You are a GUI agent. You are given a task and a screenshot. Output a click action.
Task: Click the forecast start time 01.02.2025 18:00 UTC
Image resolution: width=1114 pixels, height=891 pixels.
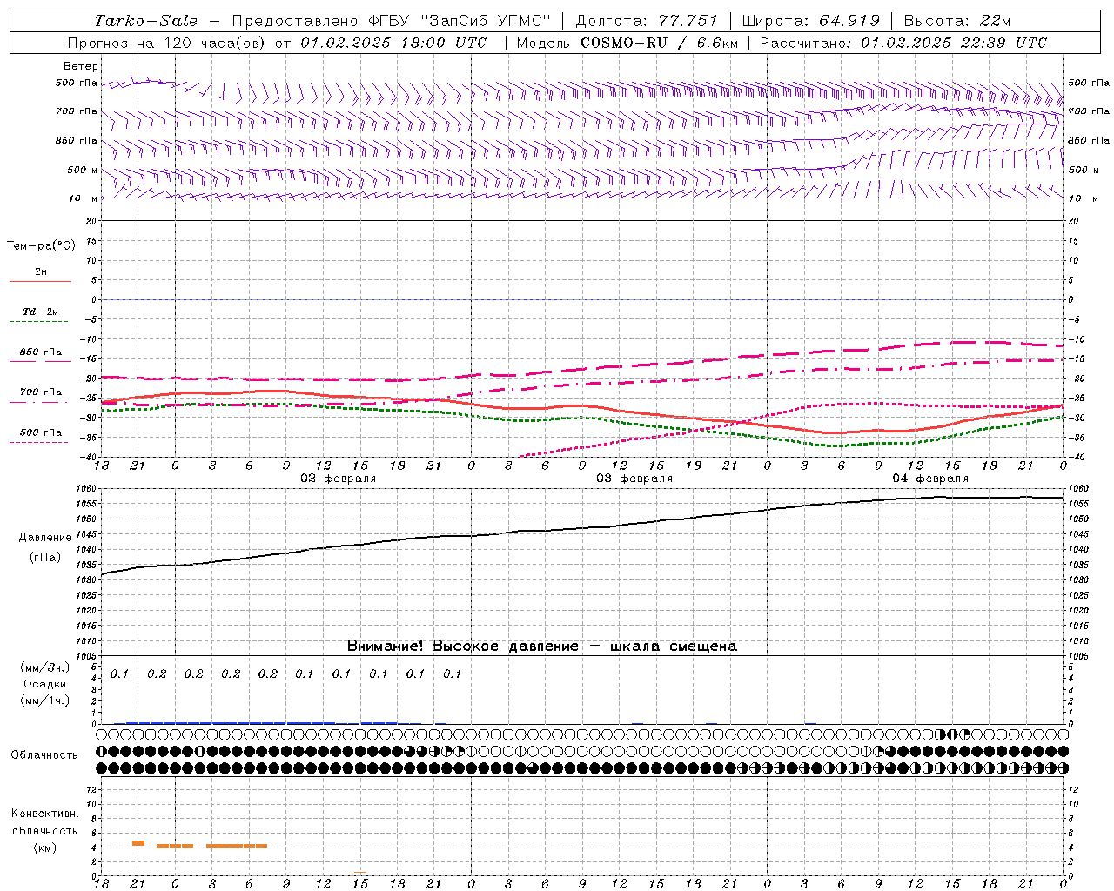(x=393, y=43)
